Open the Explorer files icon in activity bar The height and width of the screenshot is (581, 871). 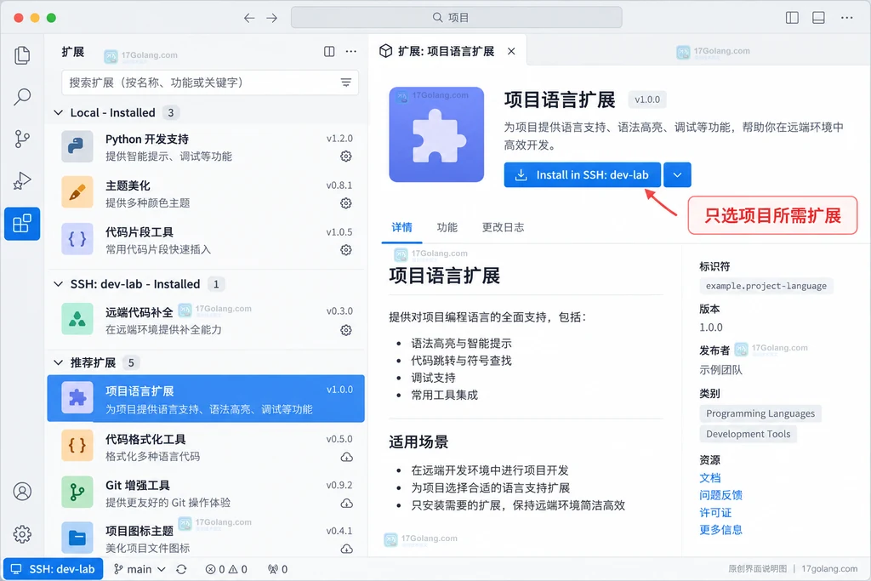point(22,55)
